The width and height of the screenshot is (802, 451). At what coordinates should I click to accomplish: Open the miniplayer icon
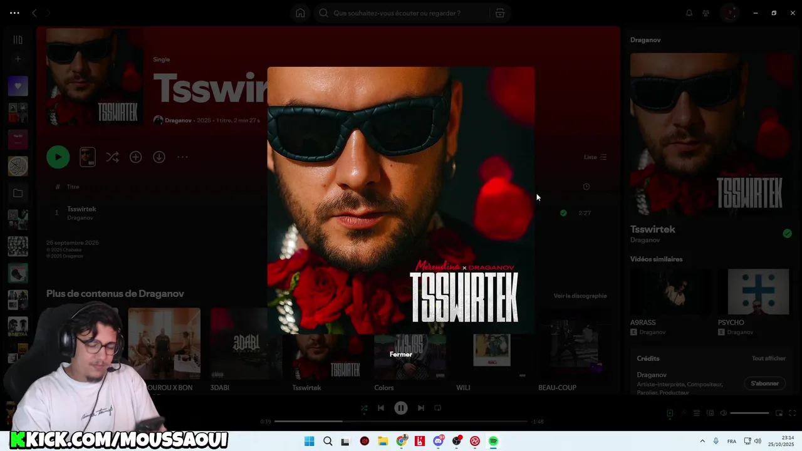[x=779, y=413]
